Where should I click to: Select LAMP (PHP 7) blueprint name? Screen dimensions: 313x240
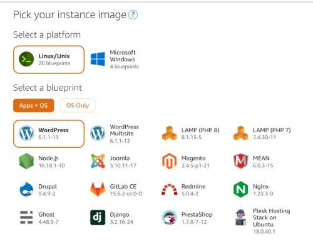pyautogui.click(x=272, y=130)
